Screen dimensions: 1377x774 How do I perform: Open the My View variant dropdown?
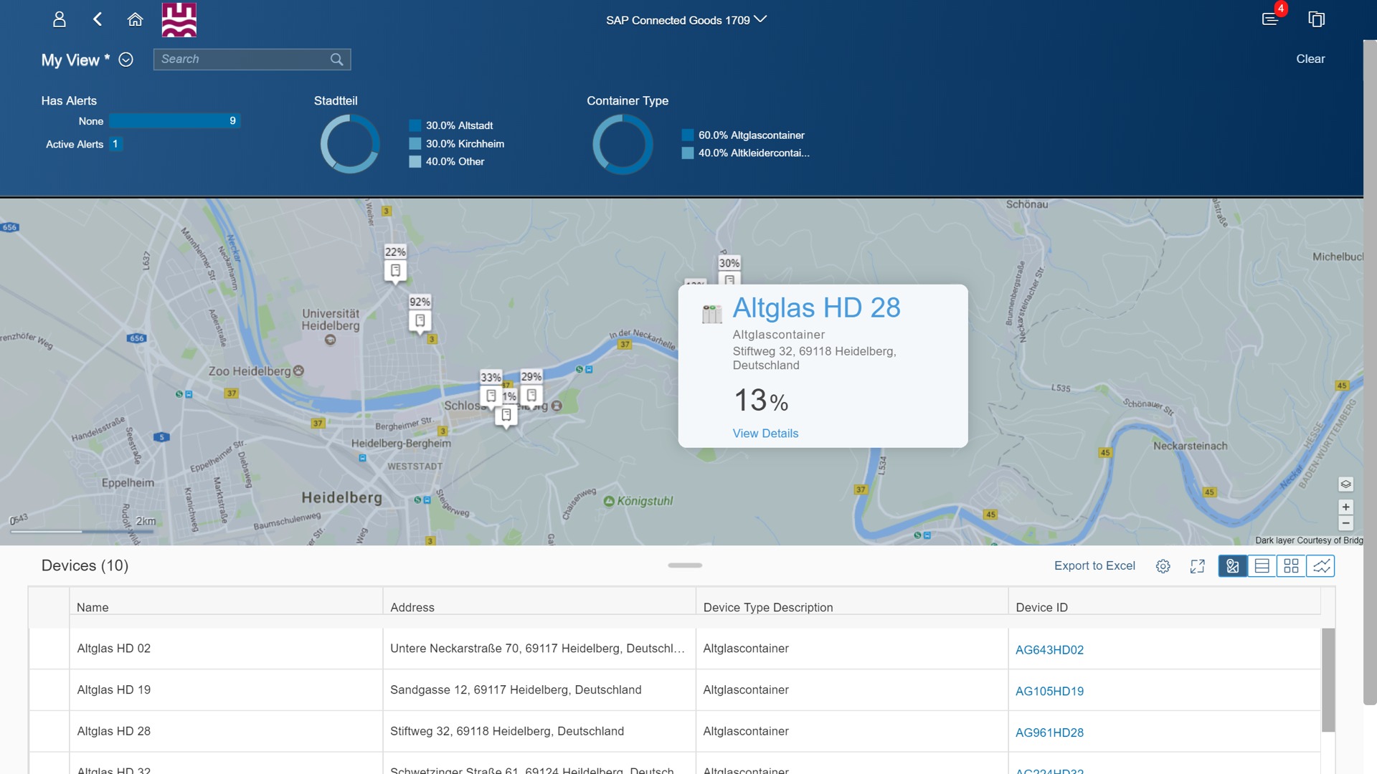(126, 59)
